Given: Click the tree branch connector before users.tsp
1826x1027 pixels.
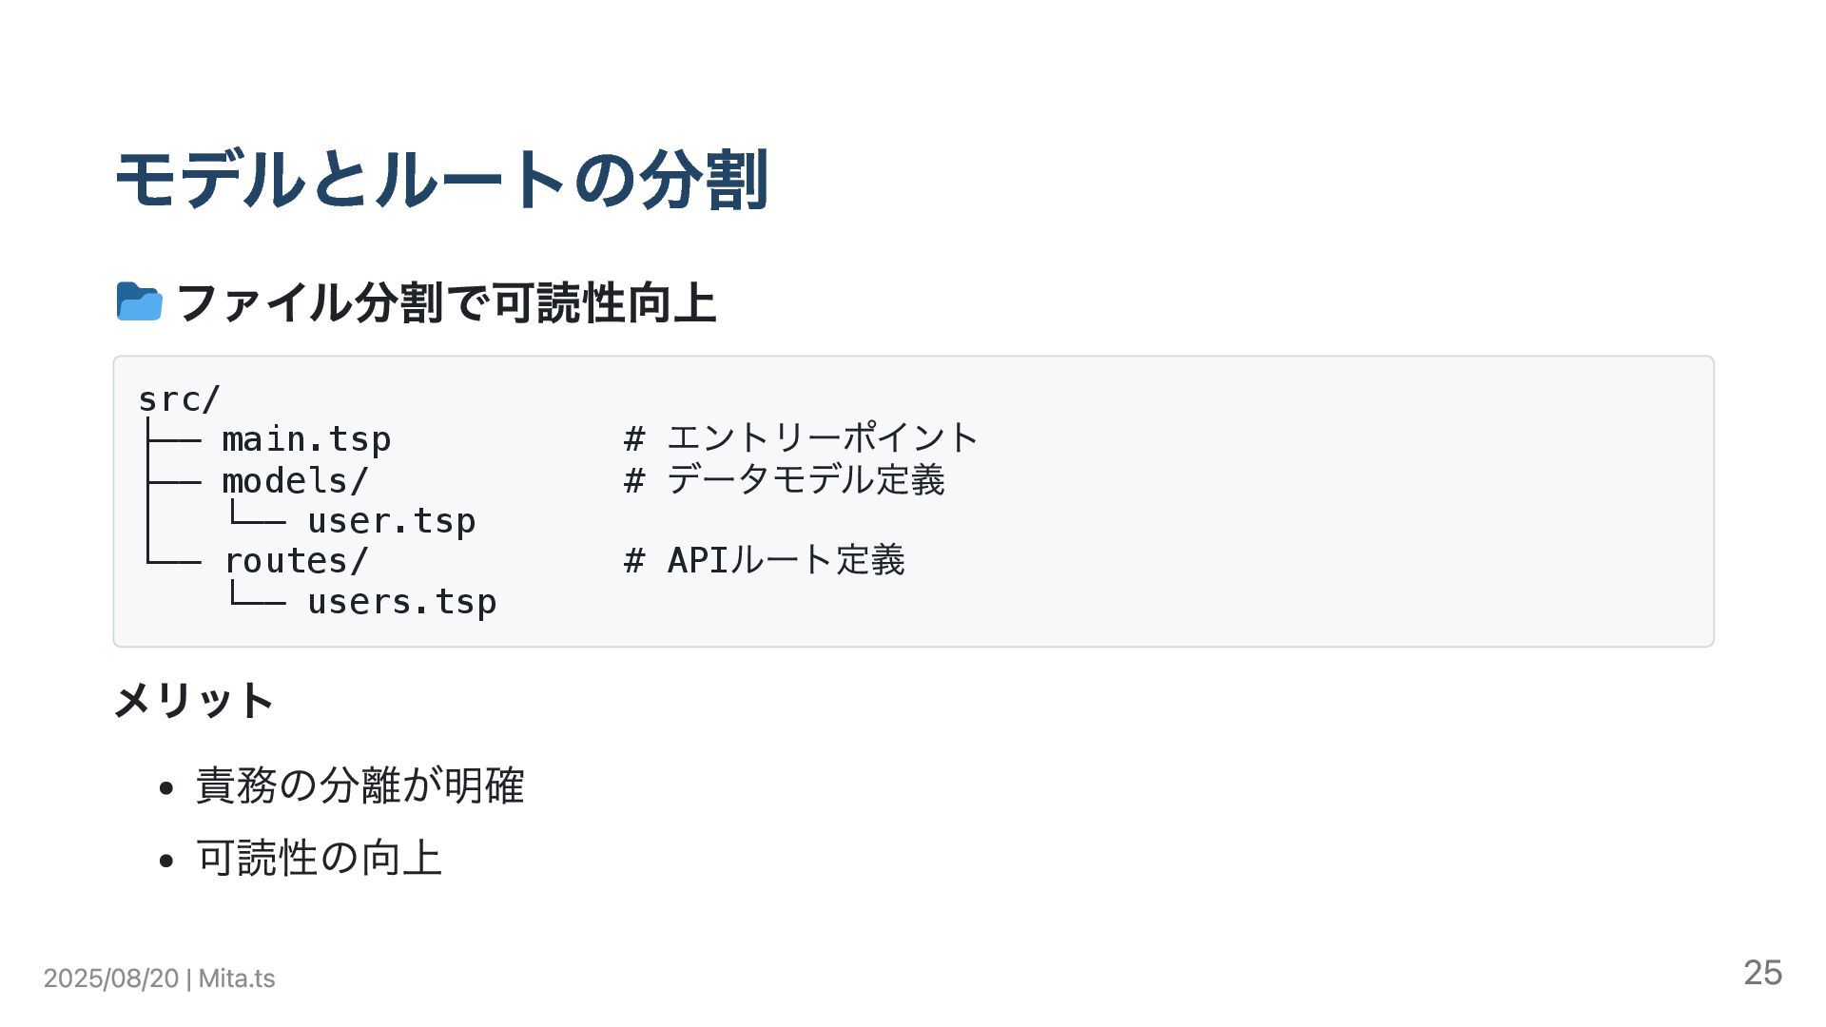Looking at the screenshot, I should [257, 596].
